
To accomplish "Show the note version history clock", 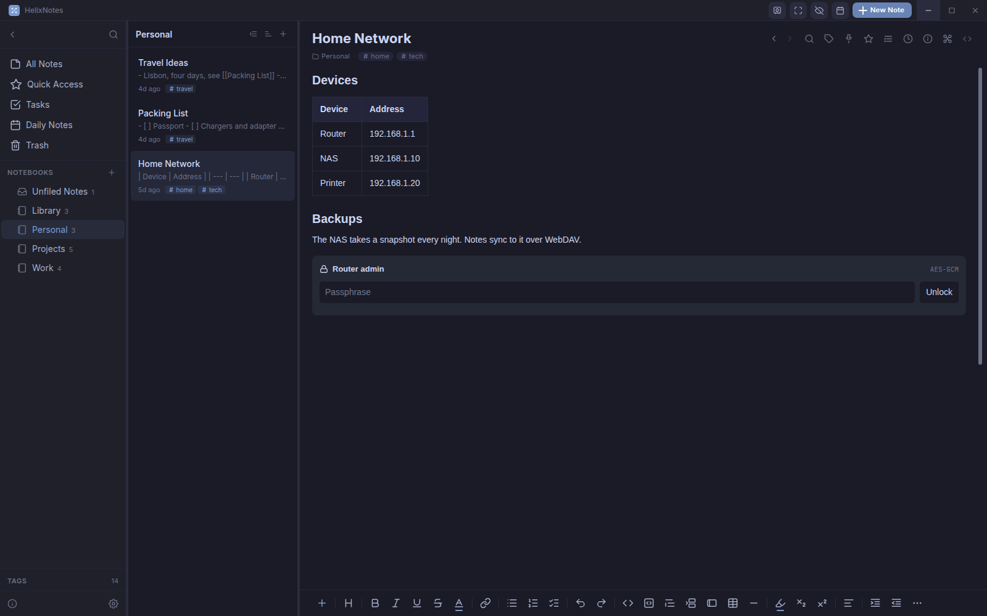I will tap(908, 39).
